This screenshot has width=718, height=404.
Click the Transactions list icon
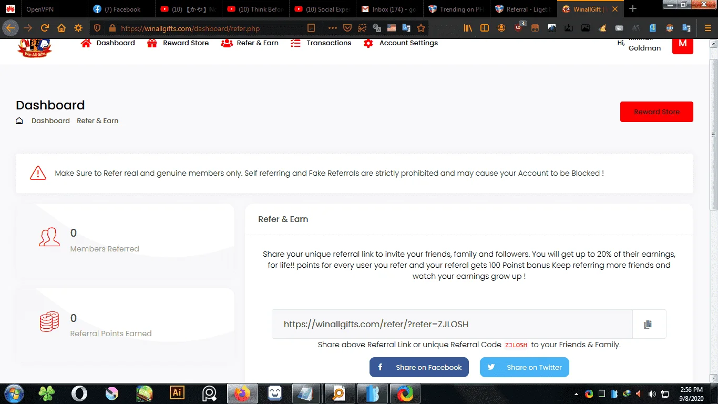(x=295, y=43)
